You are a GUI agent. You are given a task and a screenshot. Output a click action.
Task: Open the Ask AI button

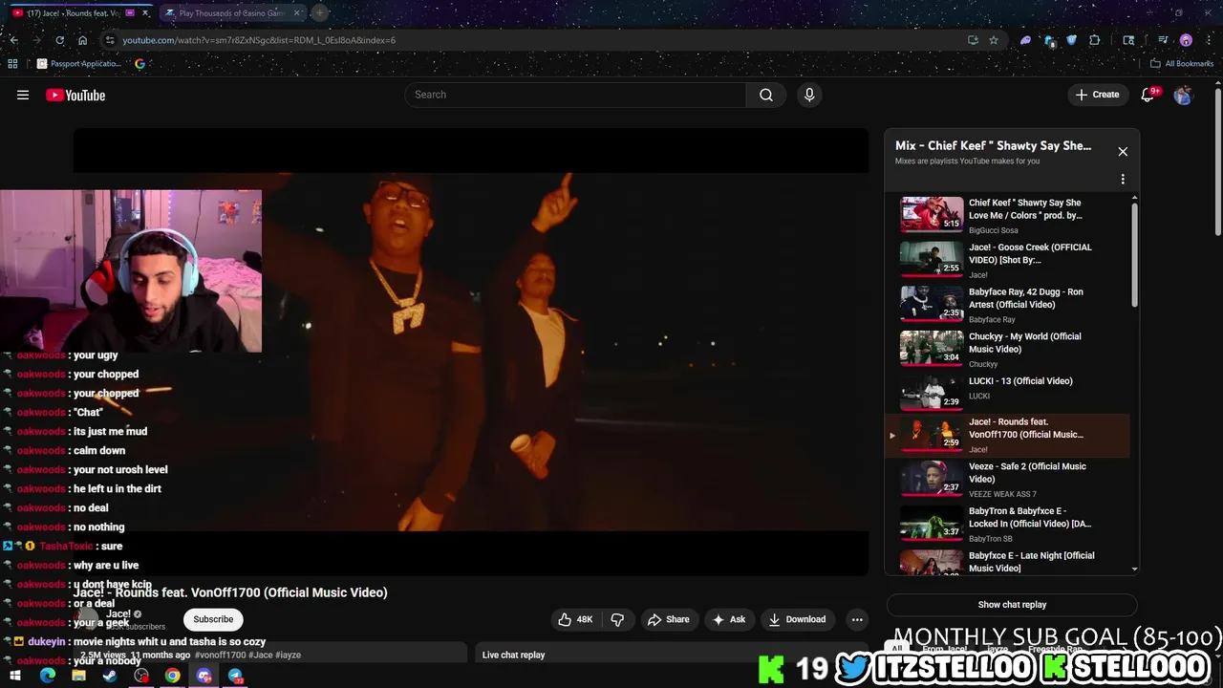[728, 619]
